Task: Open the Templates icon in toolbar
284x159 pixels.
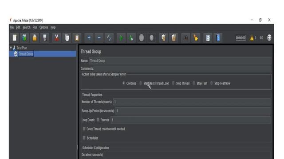Action: click(24, 38)
